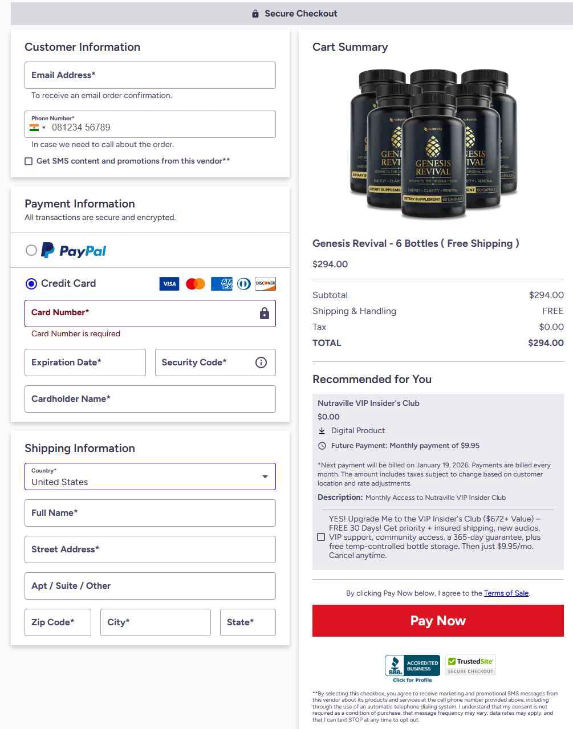The width and height of the screenshot is (573, 729).
Task: Click the Mastercard logo icon
Action: [196, 284]
